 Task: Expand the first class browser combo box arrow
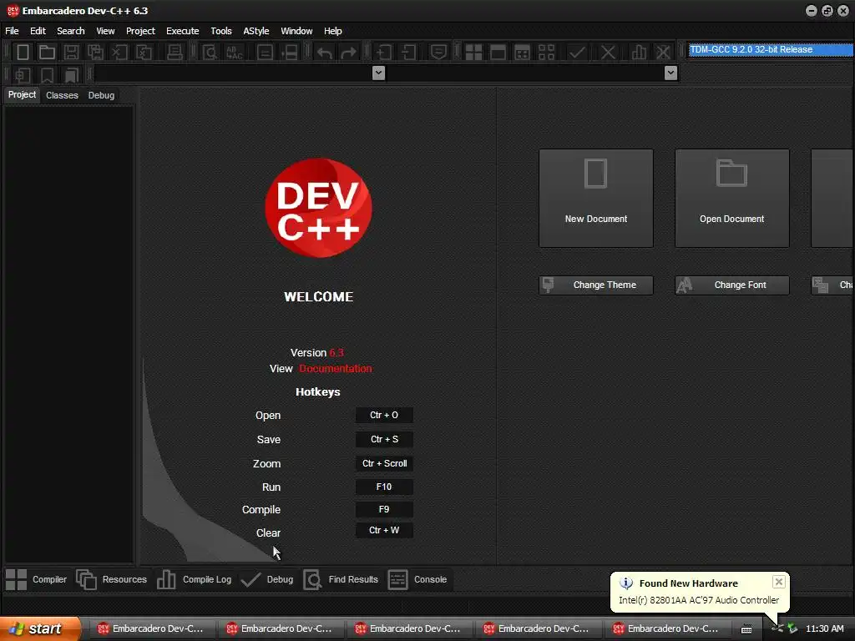378,73
